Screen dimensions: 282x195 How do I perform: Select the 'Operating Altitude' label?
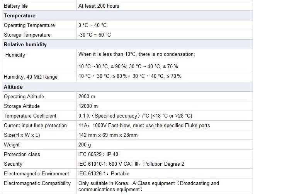pos(24,96)
